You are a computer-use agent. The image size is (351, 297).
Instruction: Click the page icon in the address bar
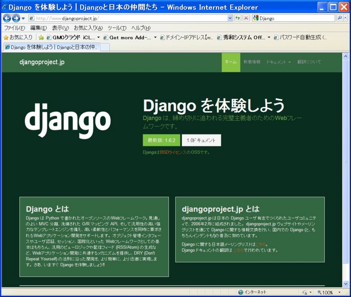pos(32,18)
